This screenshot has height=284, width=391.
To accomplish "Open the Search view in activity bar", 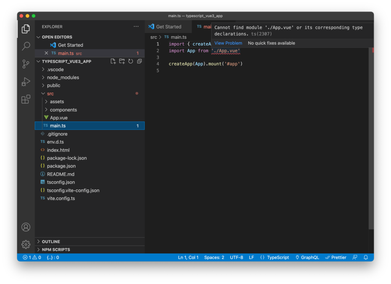I will point(26,46).
